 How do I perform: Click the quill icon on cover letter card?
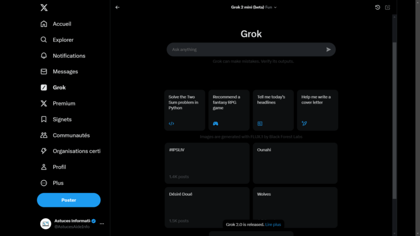(304, 124)
